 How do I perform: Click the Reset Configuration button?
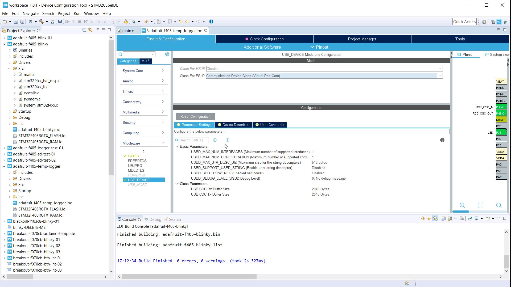coord(195,116)
